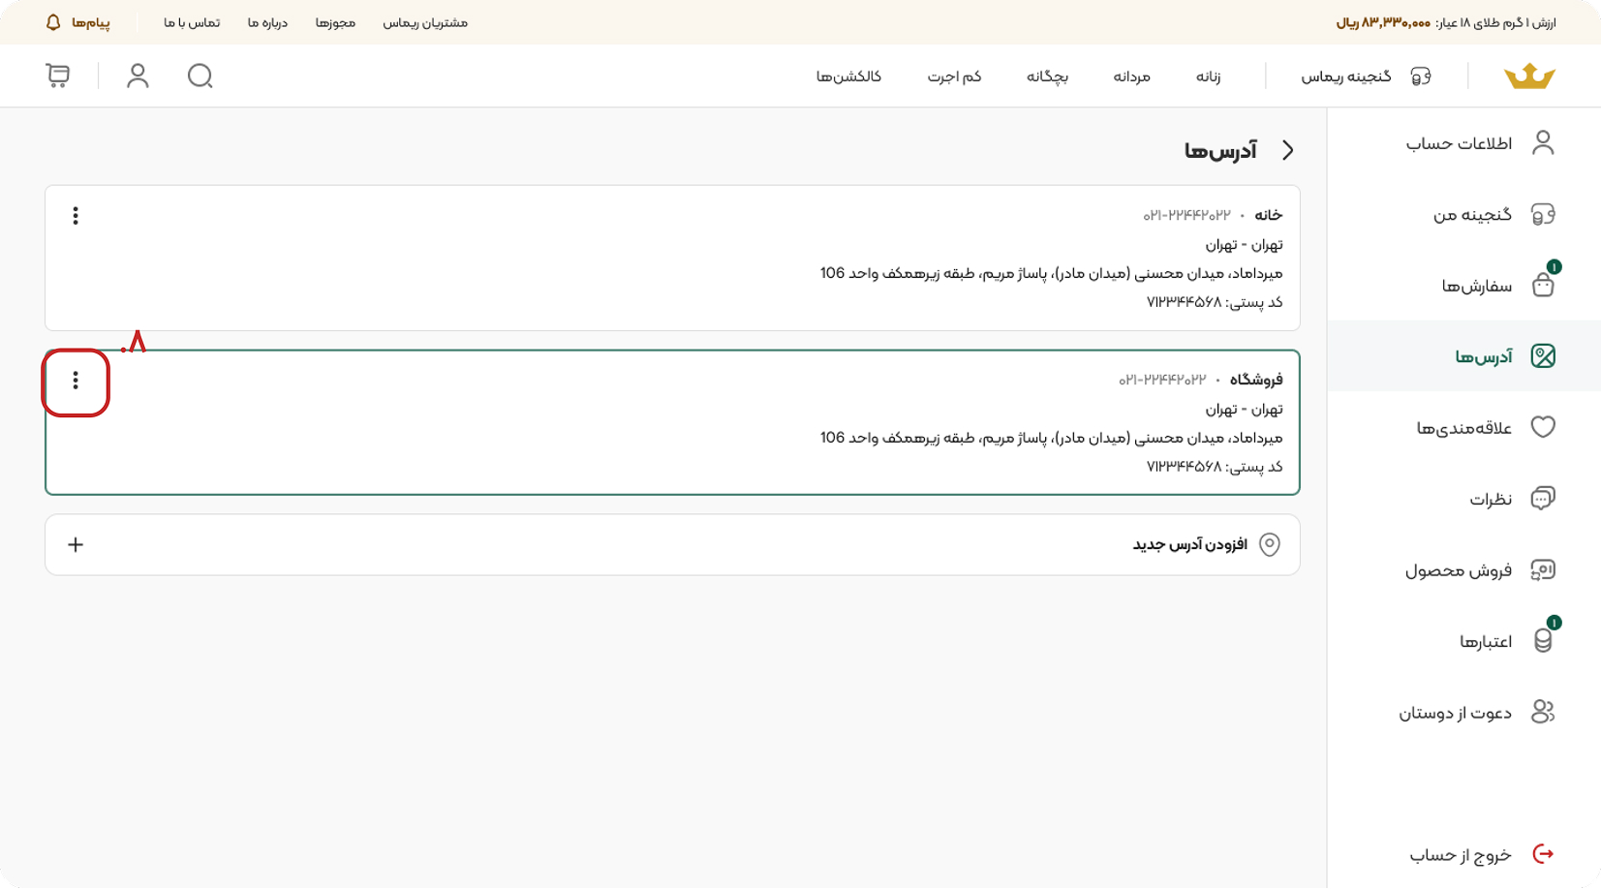This screenshot has width=1601, height=889.
Task: Click the اطلاعات حساب person icon
Action: (x=1543, y=142)
